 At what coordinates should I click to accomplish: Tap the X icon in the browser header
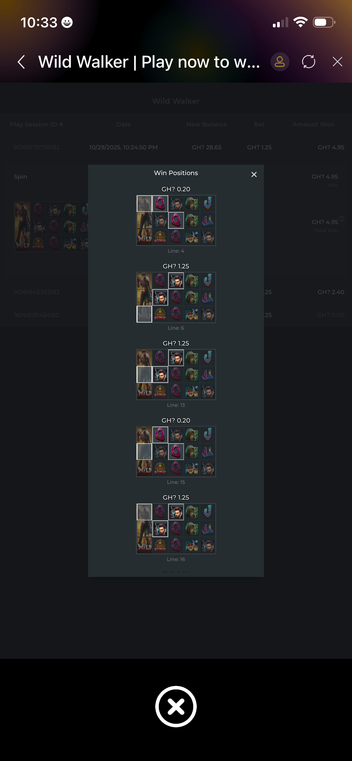pyautogui.click(x=338, y=62)
